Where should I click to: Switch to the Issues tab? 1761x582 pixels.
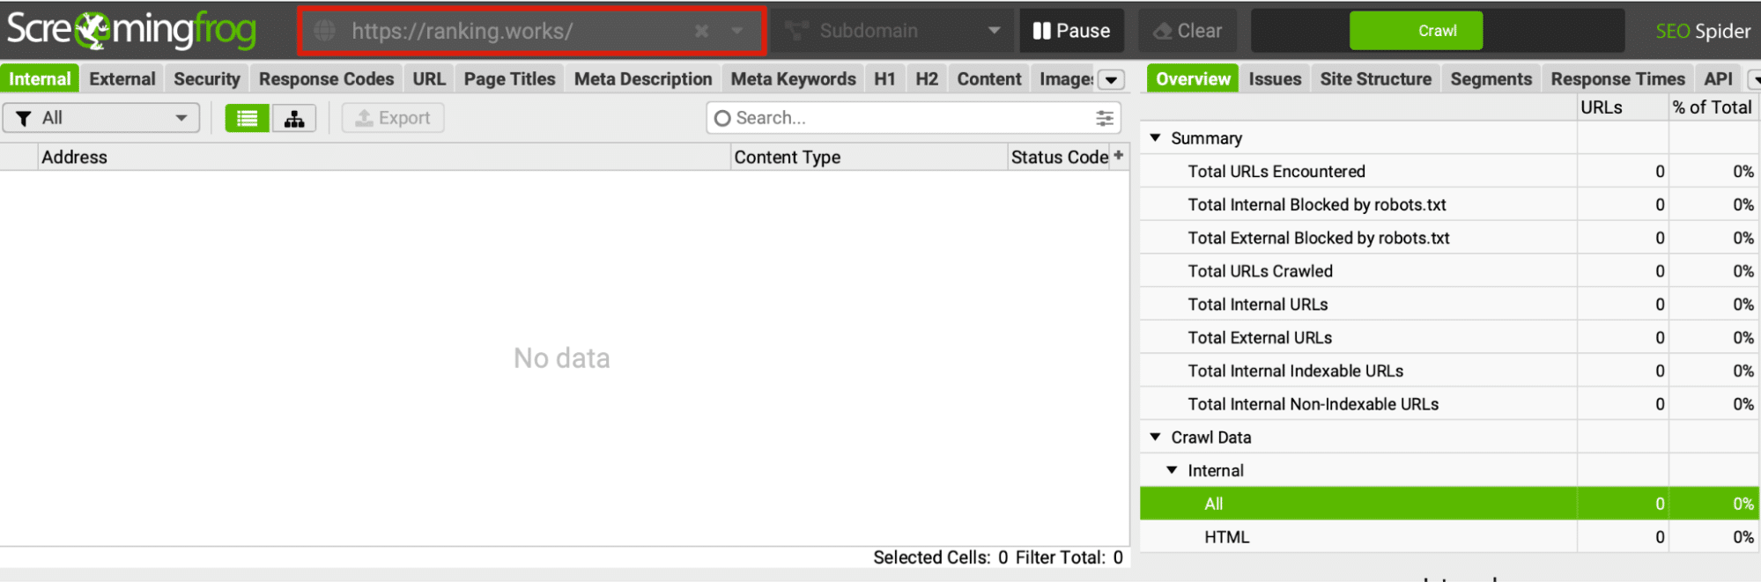pos(1274,79)
